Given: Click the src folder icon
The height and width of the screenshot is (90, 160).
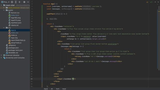Looking at the screenshot, I should pos(7,28).
